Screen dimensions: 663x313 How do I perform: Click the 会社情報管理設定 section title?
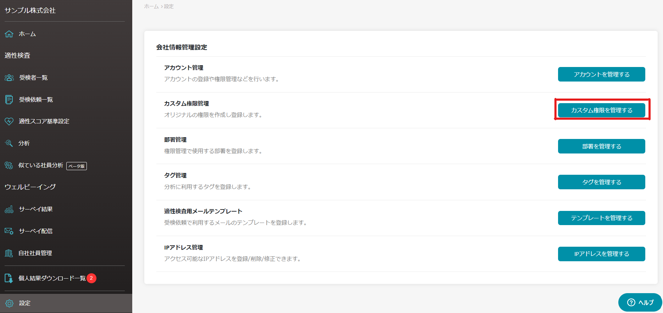click(182, 47)
